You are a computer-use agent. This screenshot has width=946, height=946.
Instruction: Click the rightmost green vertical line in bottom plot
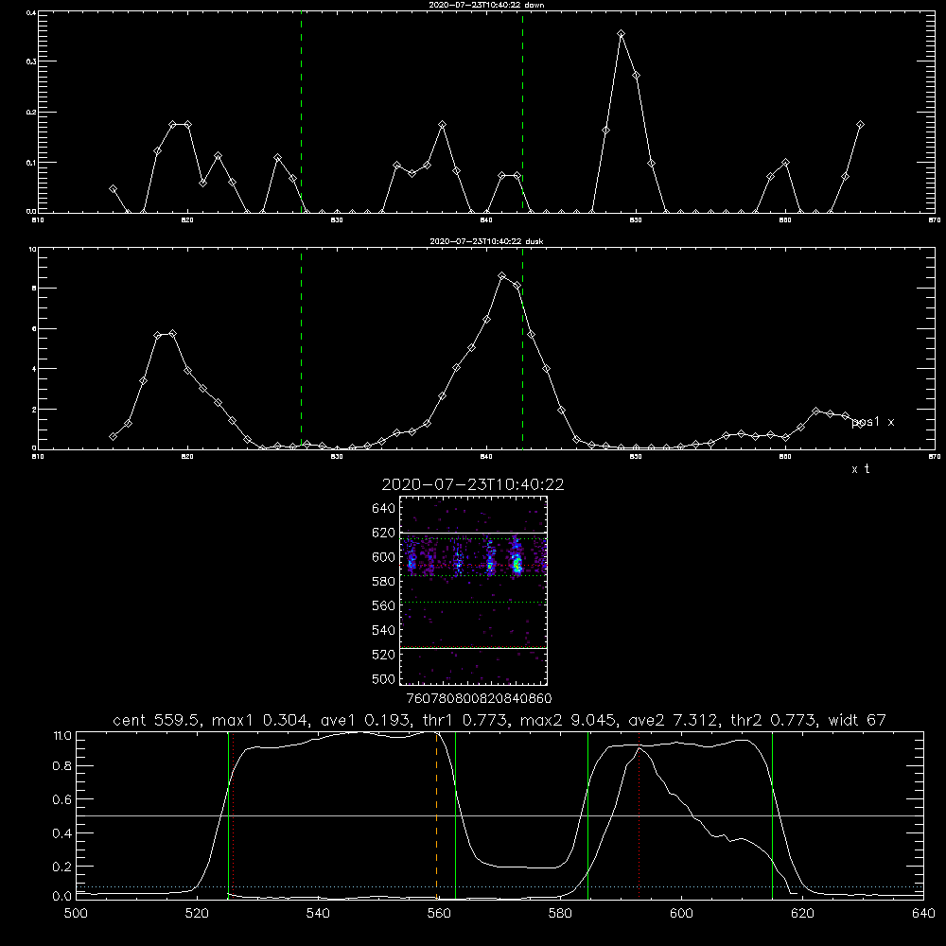tap(772, 815)
